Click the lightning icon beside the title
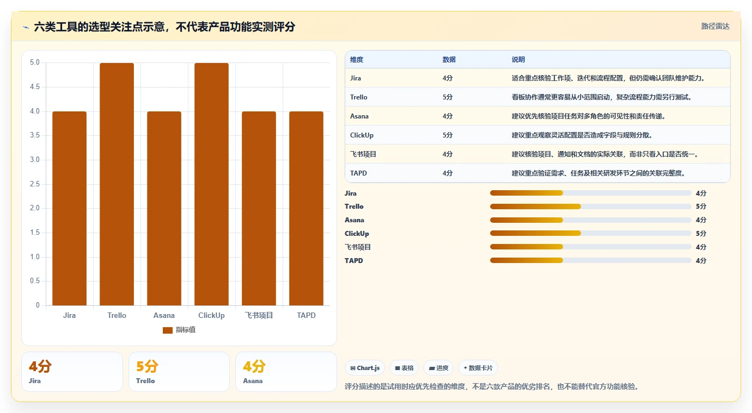Image resolution: width=752 pixels, height=413 pixels. [26, 27]
